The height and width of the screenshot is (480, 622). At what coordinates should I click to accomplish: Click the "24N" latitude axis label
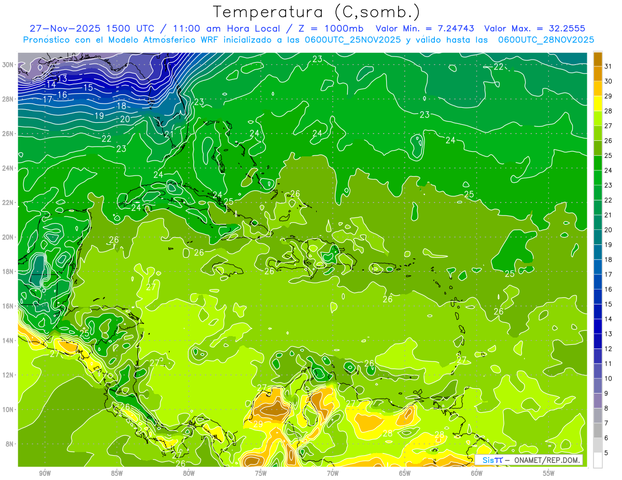[x=9, y=168]
